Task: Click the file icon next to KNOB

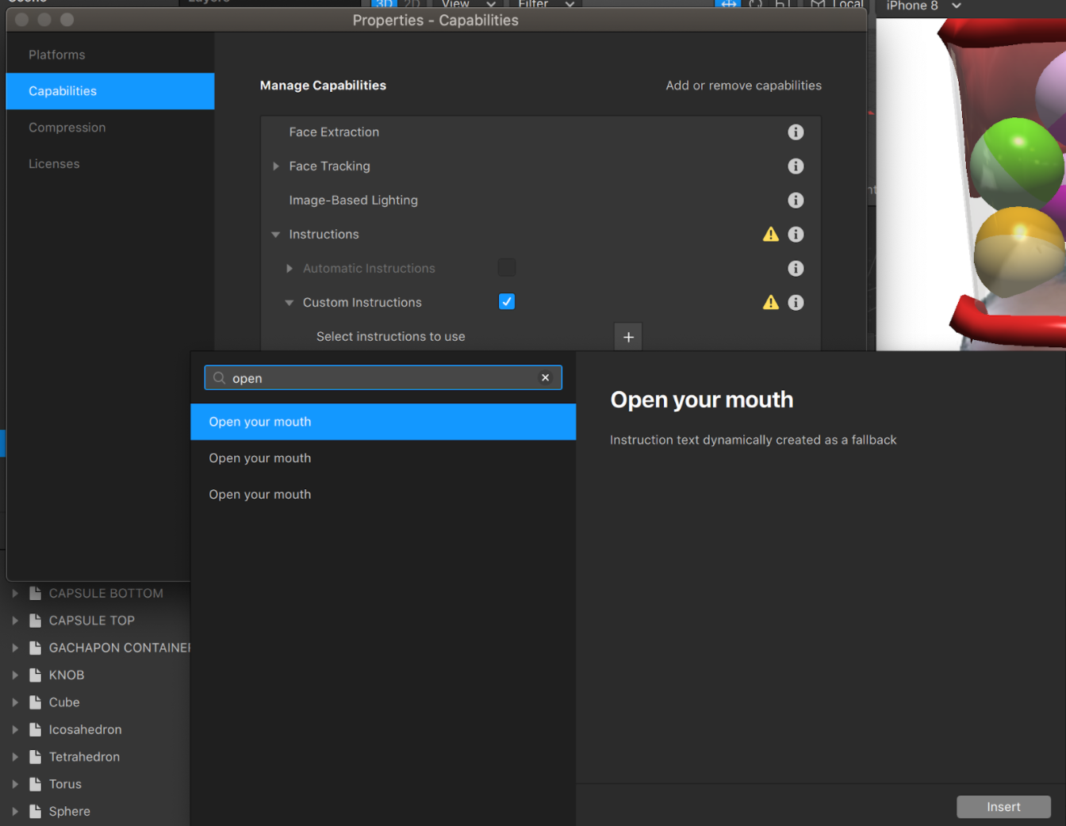Action: (35, 675)
